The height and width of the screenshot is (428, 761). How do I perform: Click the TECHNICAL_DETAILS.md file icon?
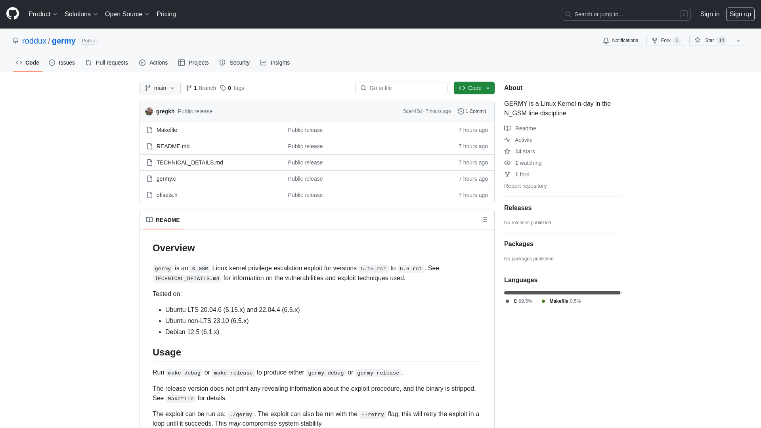click(149, 162)
